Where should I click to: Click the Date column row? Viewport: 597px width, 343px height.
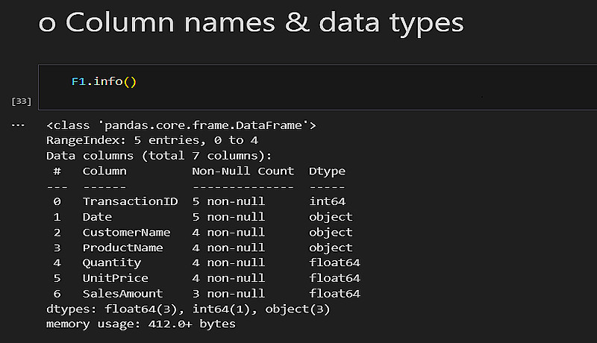[97, 217]
